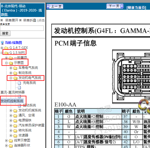Open the 电源搭铁 folder label
Viewport: 150px width, 148px height.
(x=25, y=120)
